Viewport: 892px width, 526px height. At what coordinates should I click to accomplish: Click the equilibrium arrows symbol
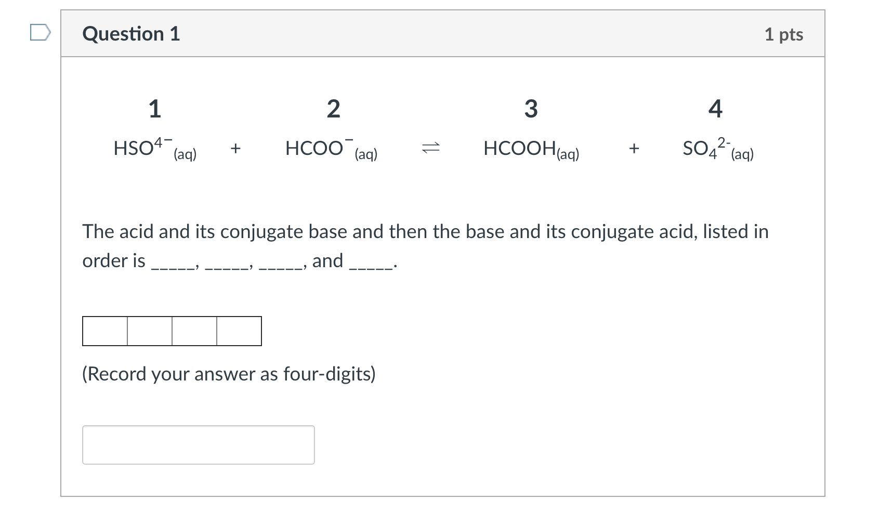click(430, 148)
